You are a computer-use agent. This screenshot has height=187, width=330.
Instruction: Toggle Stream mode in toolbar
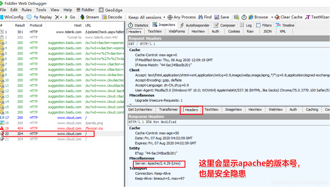[90, 17]
